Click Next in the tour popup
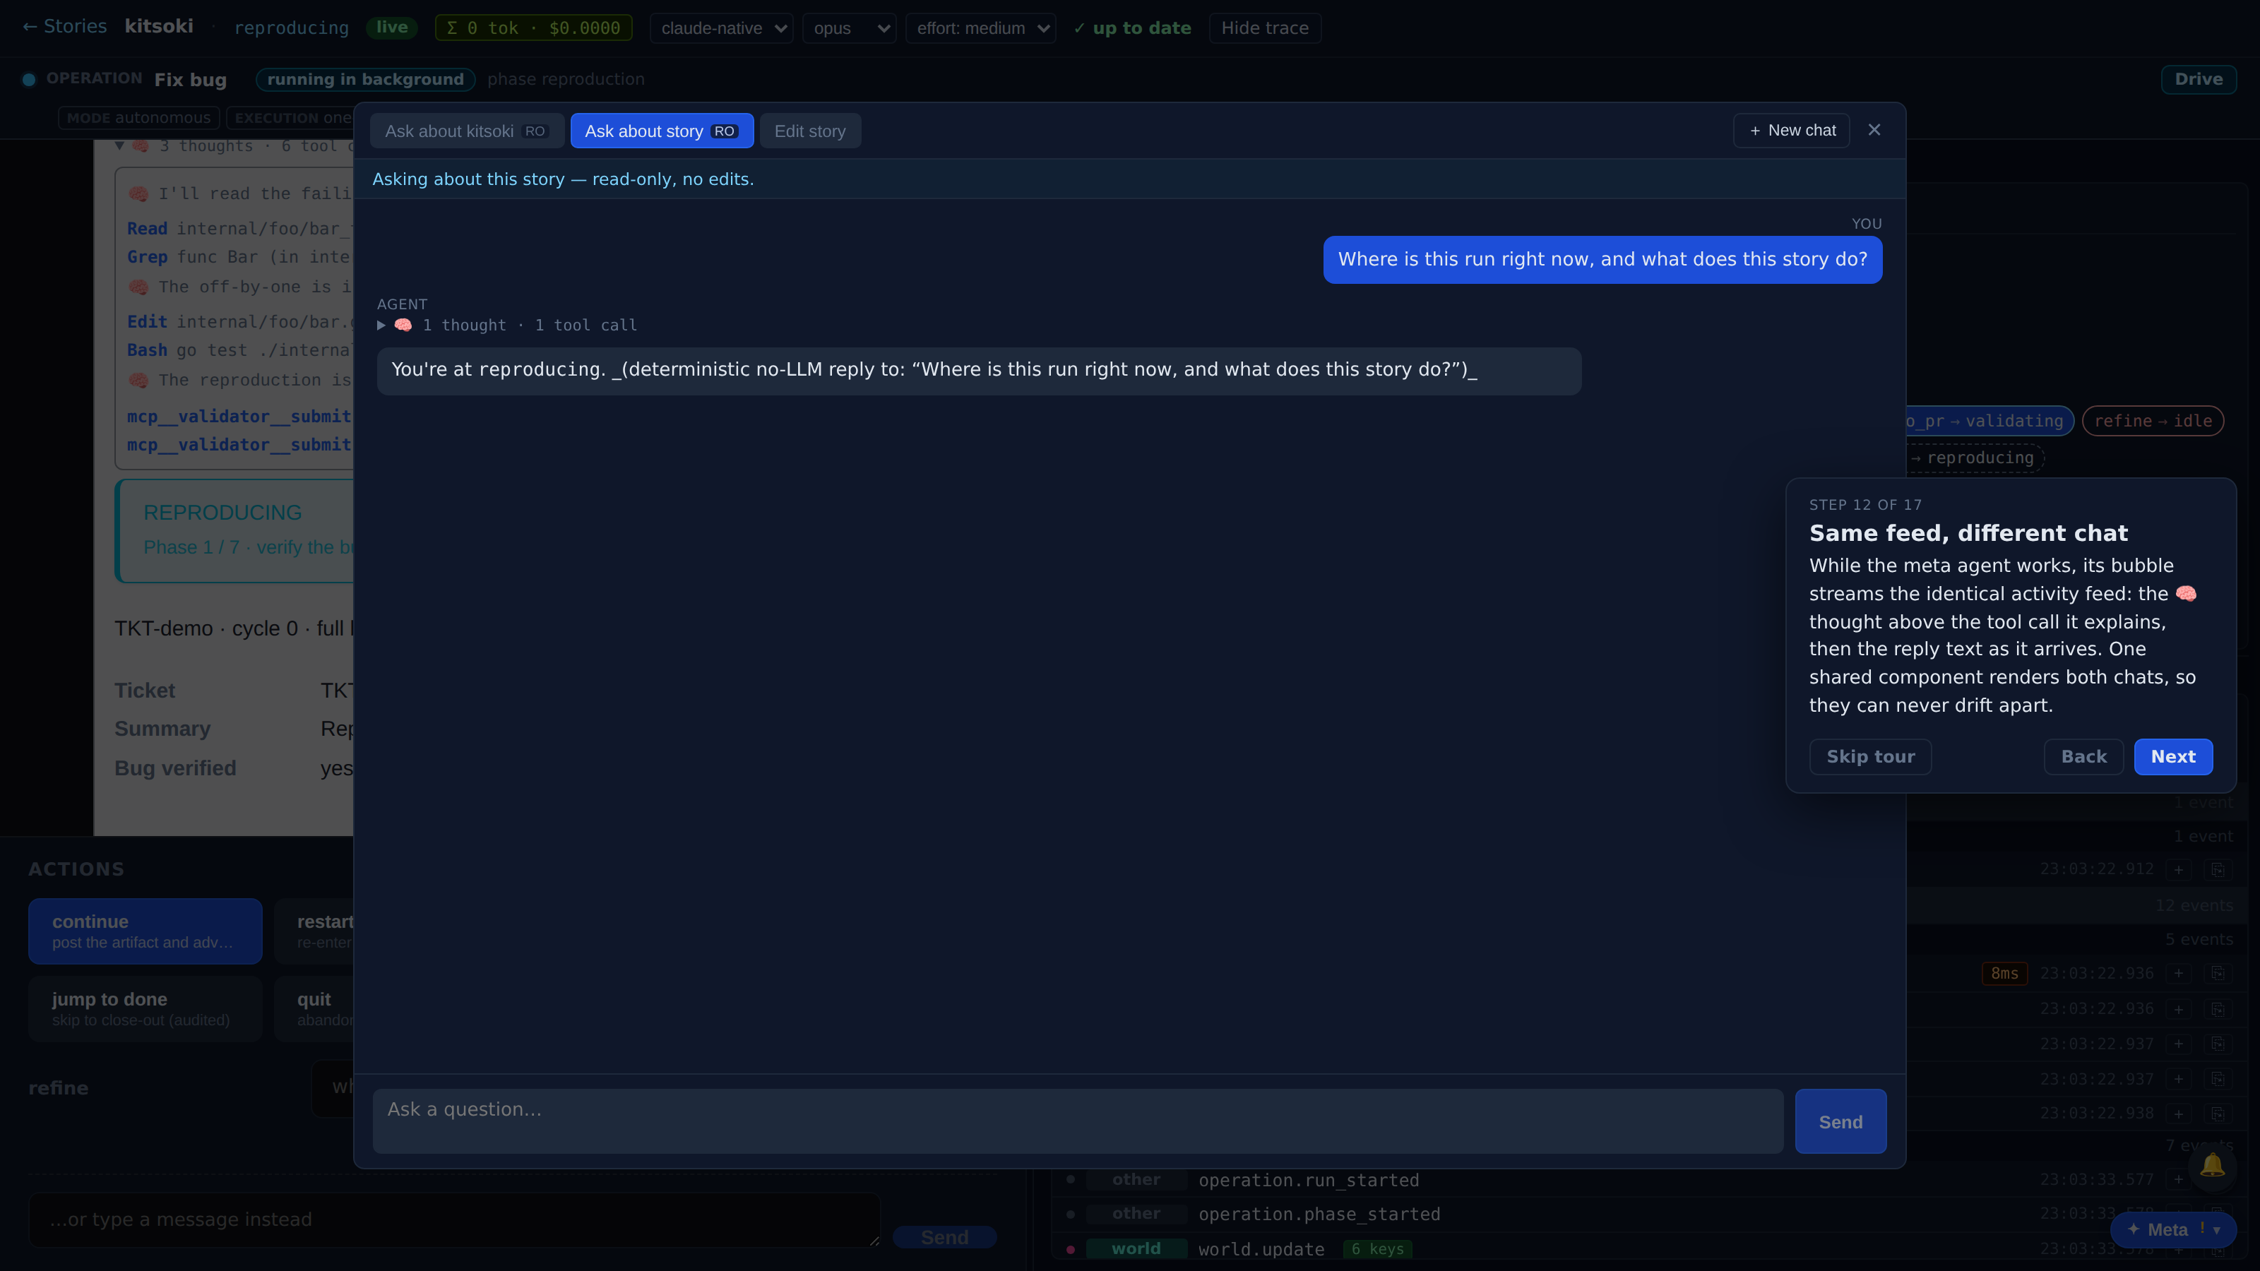The width and height of the screenshot is (2260, 1271). (x=2173, y=757)
